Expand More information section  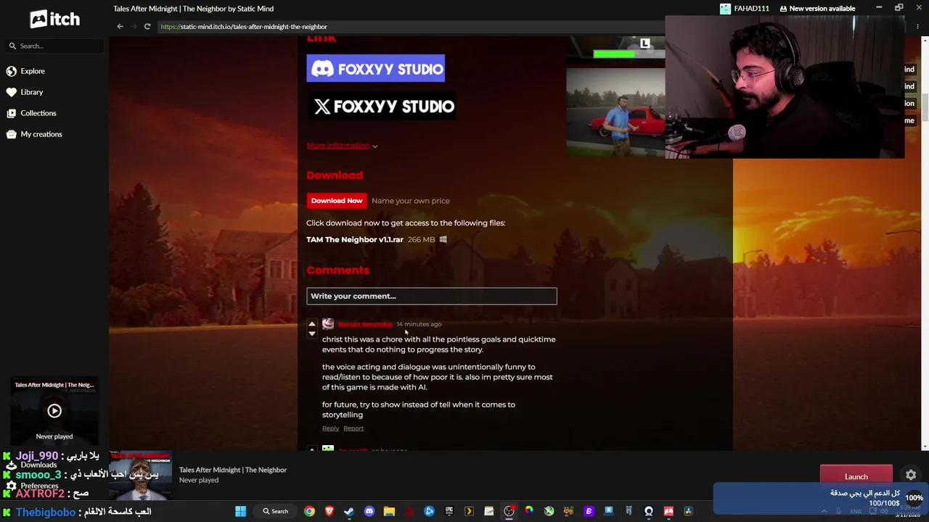[342, 146]
